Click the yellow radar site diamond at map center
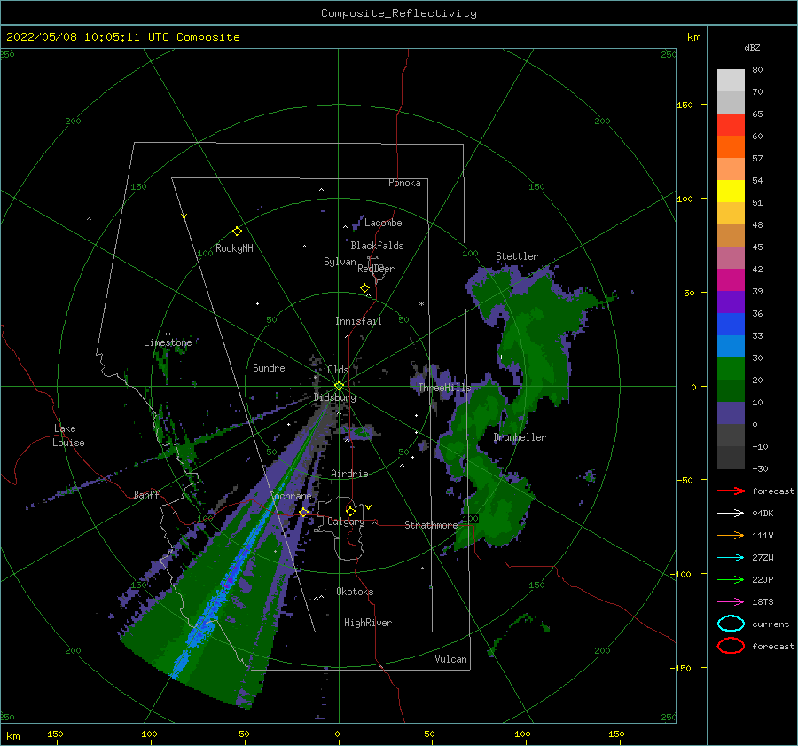Screen dimensions: 798x746 click(x=339, y=386)
